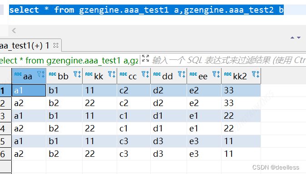
Task: Click cell '11' under kk2 in row 6
Action: click(x=241, y=154)
